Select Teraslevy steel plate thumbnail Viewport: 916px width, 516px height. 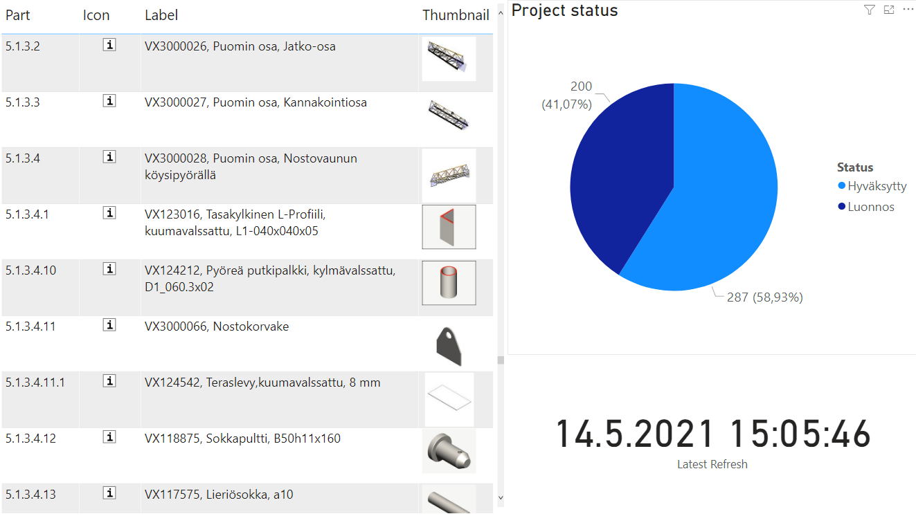pos(449,399)
